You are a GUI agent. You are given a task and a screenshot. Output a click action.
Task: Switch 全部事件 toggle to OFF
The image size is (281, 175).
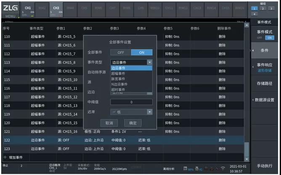click(121, 52)
